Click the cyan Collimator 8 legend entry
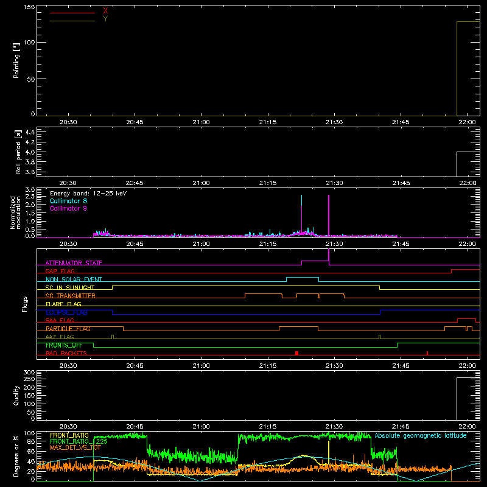Image resolution: width=487 pixels, height=487 pixels. [68, 201]
